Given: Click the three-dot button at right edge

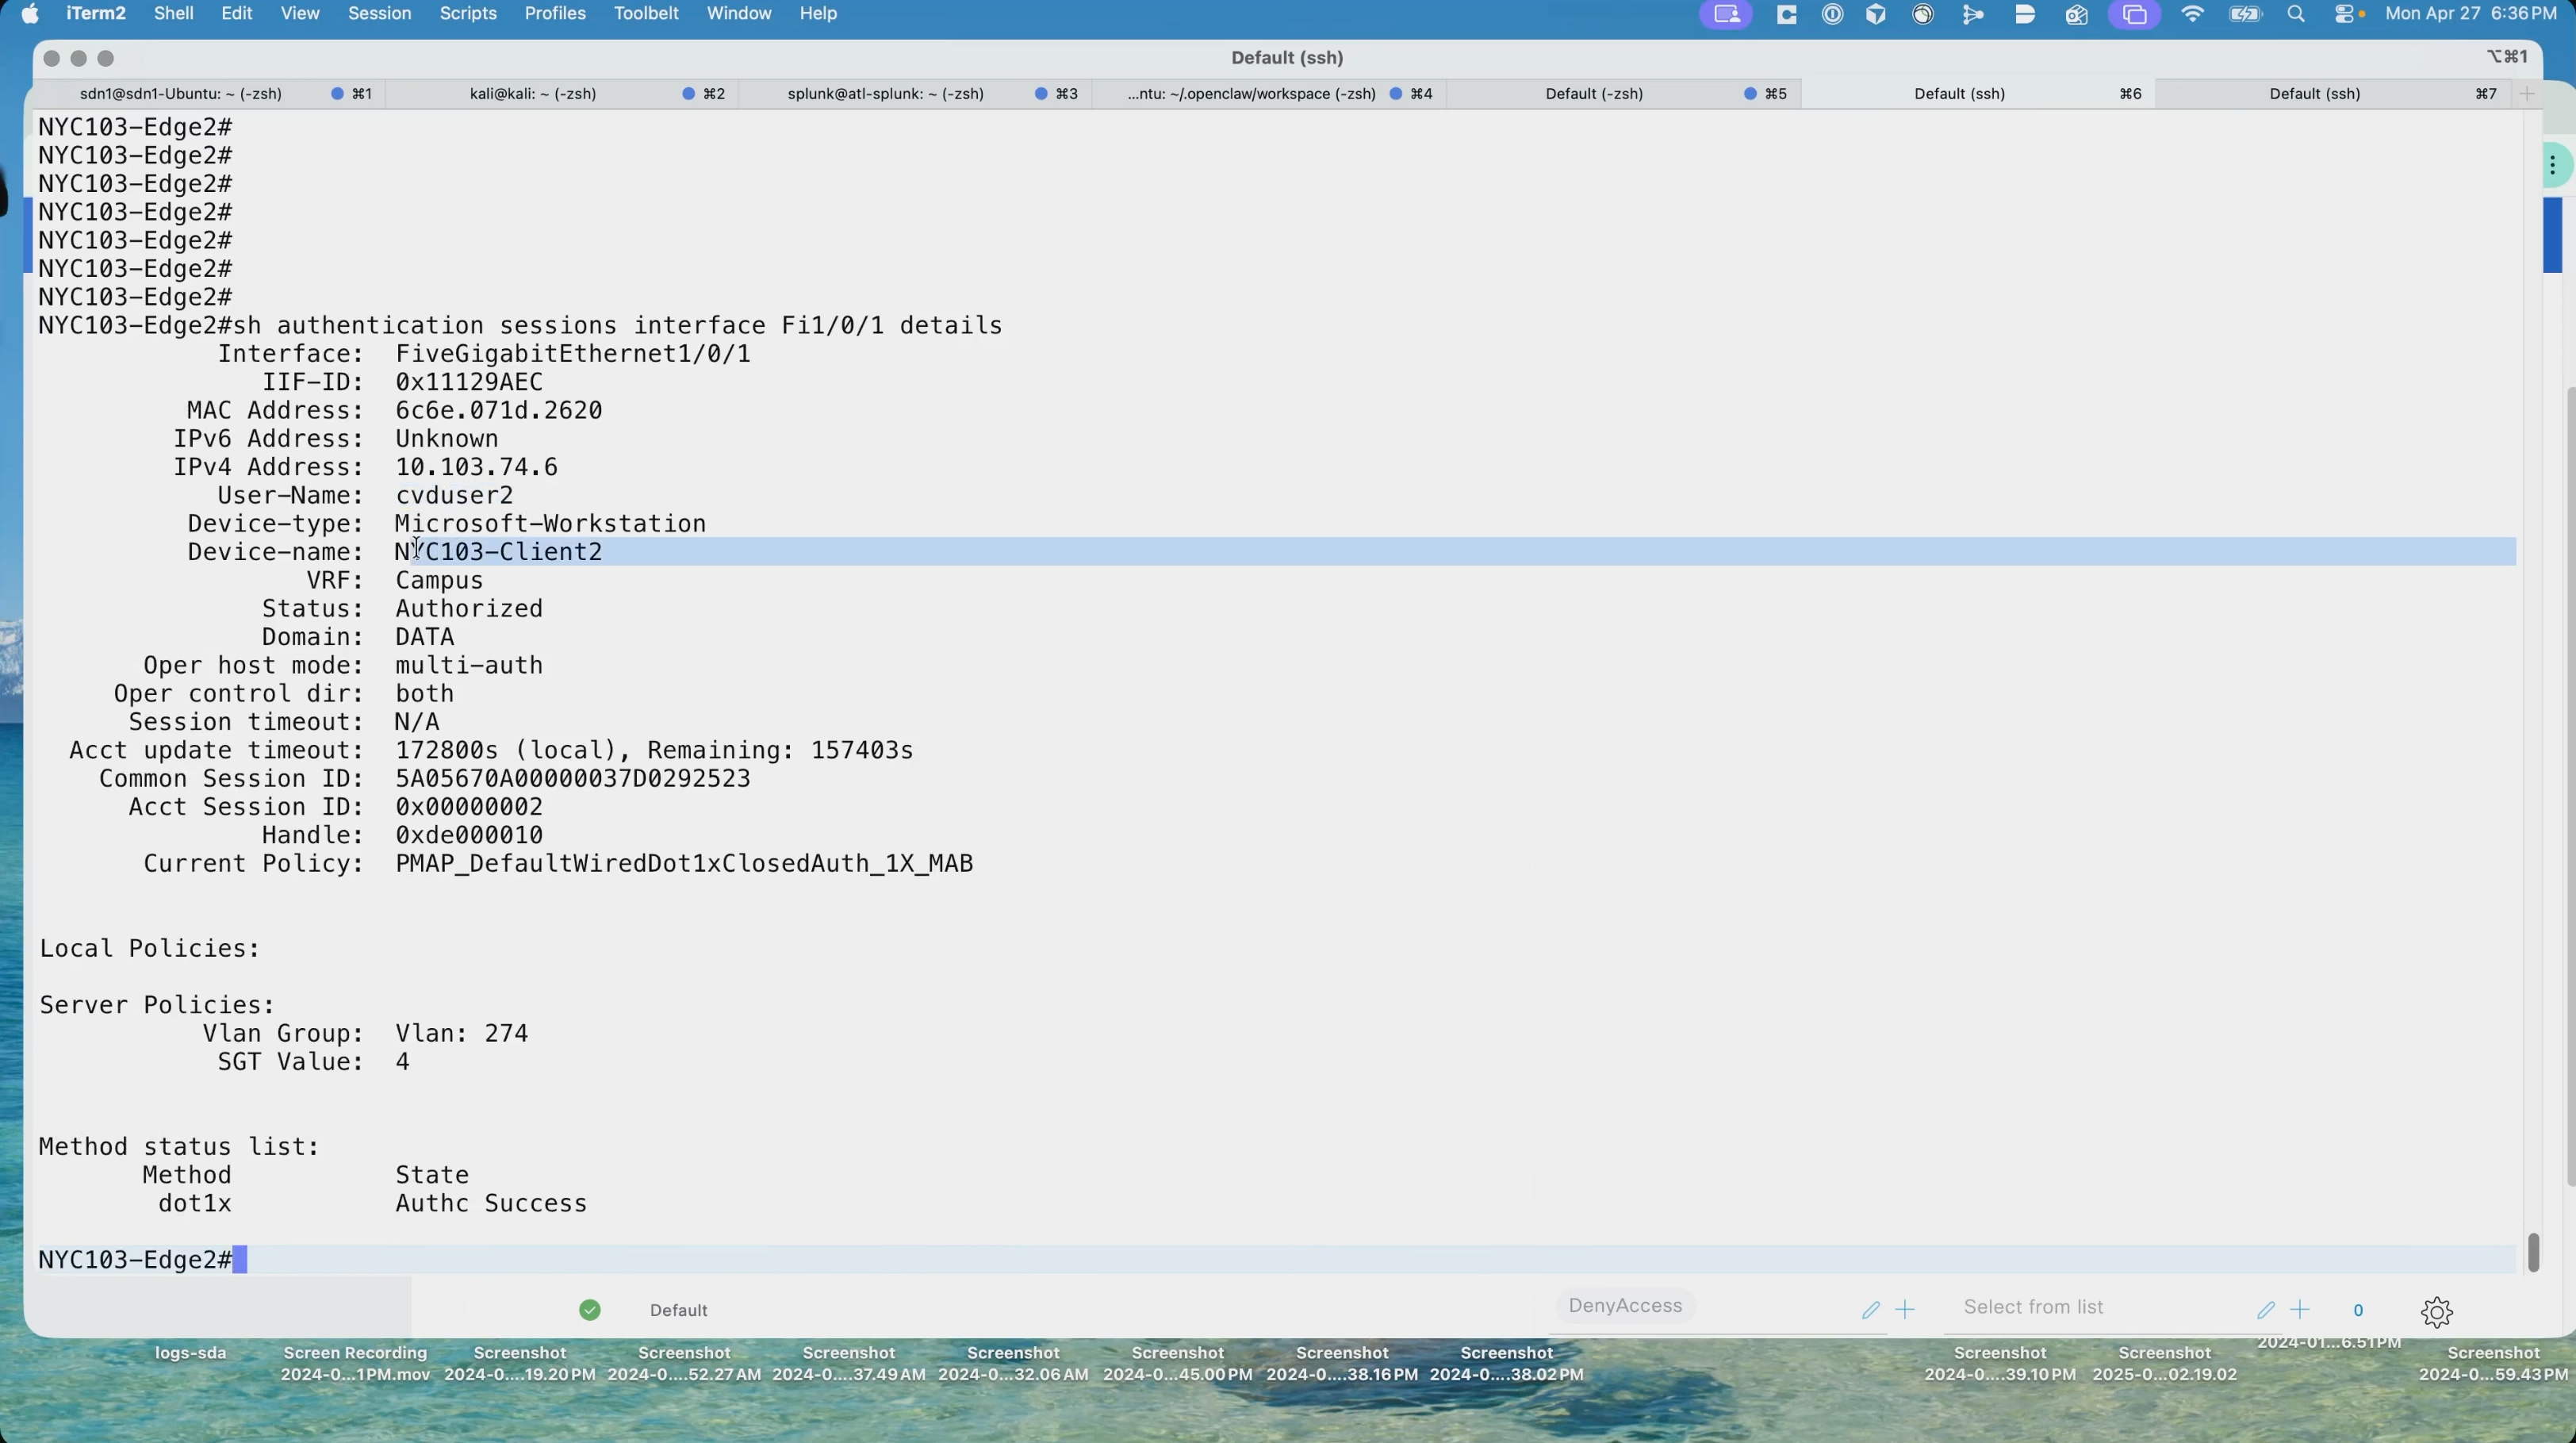Looking at the screenshot, I should click(x=2553, y=166).
